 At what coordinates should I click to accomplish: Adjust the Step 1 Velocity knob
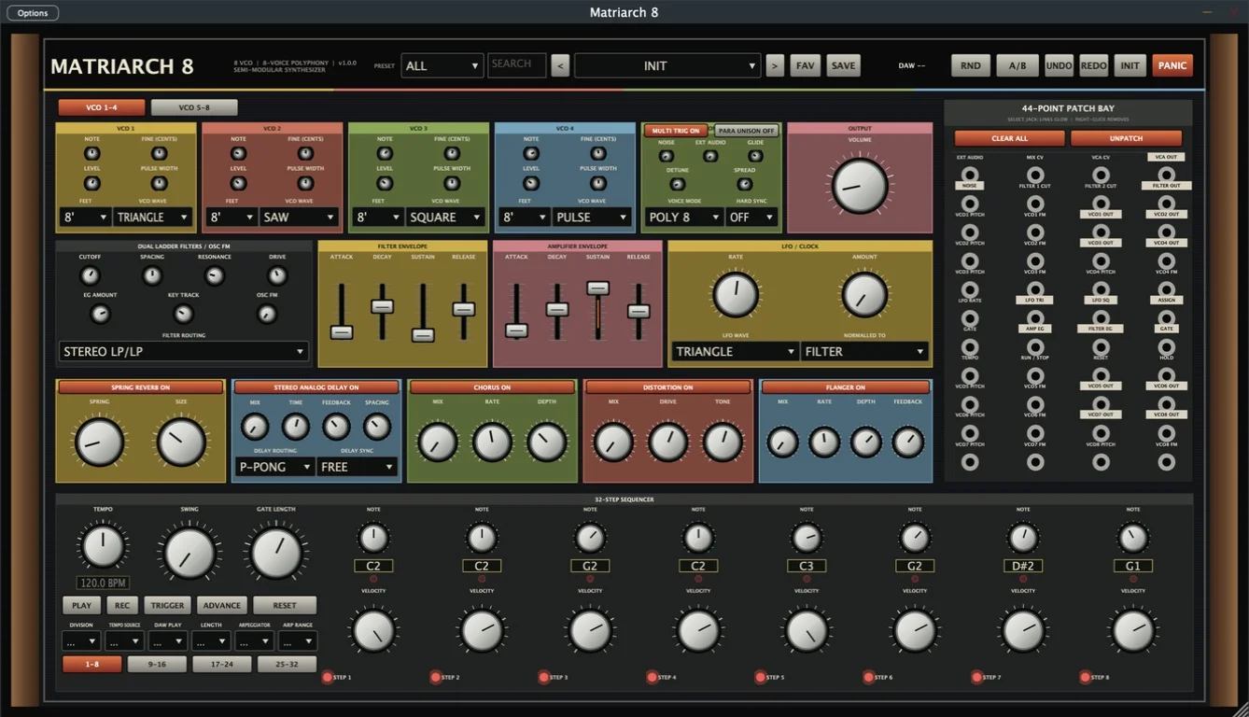(373, 630)
